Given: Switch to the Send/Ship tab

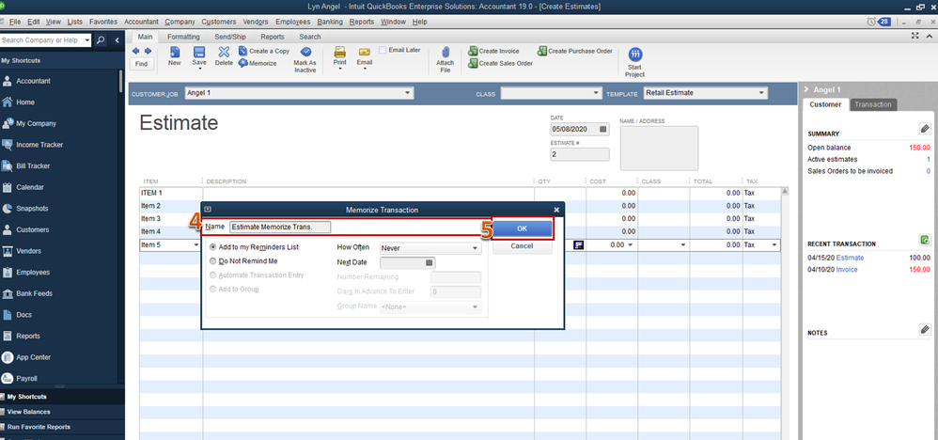Looking at the screenshot, I should pyautogui.click(x=230, y=37).
